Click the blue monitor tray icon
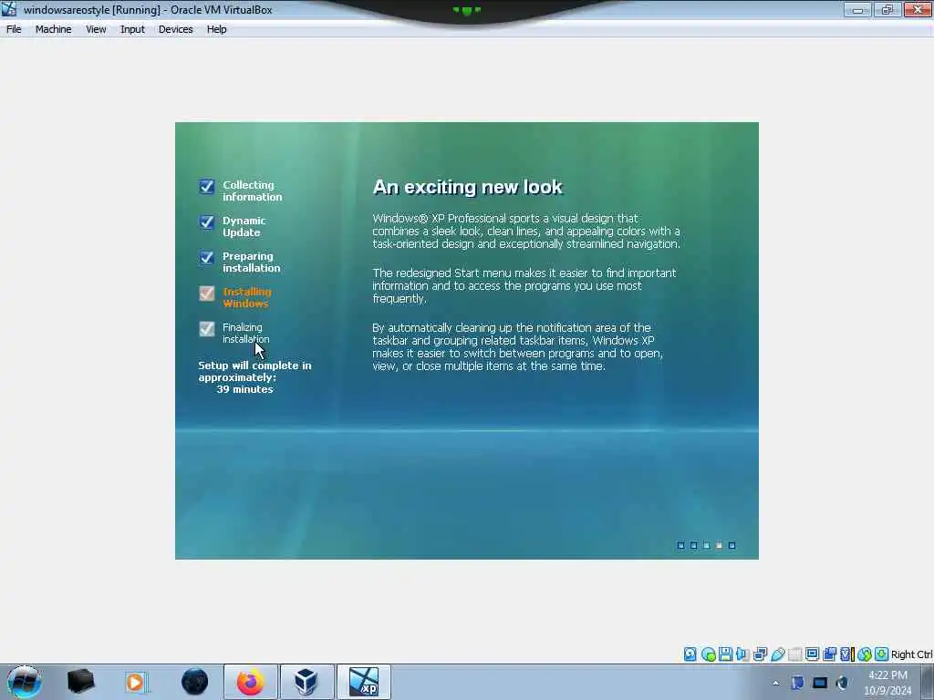 [820, 683]
